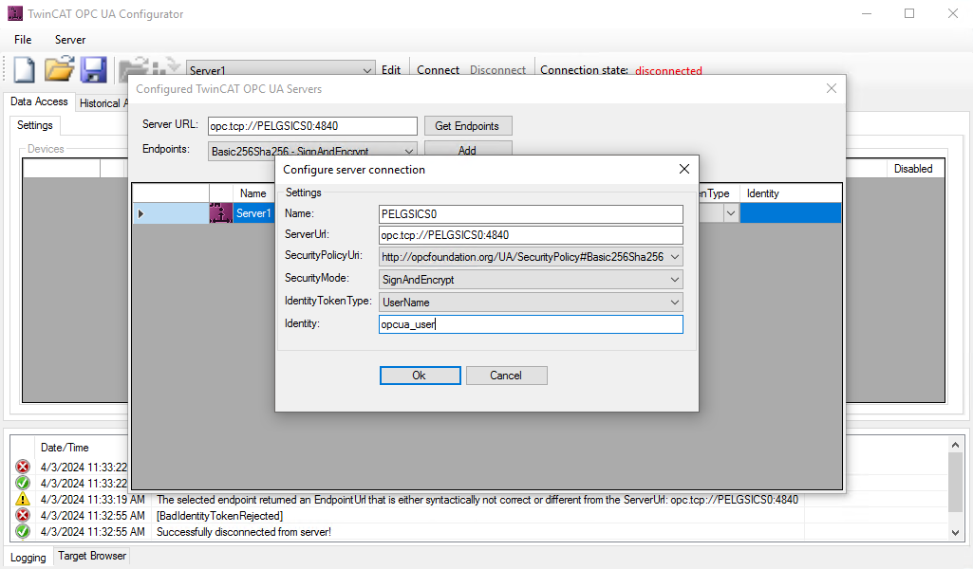Click the green success icon for disconnected message

click(x=23, y=531)
